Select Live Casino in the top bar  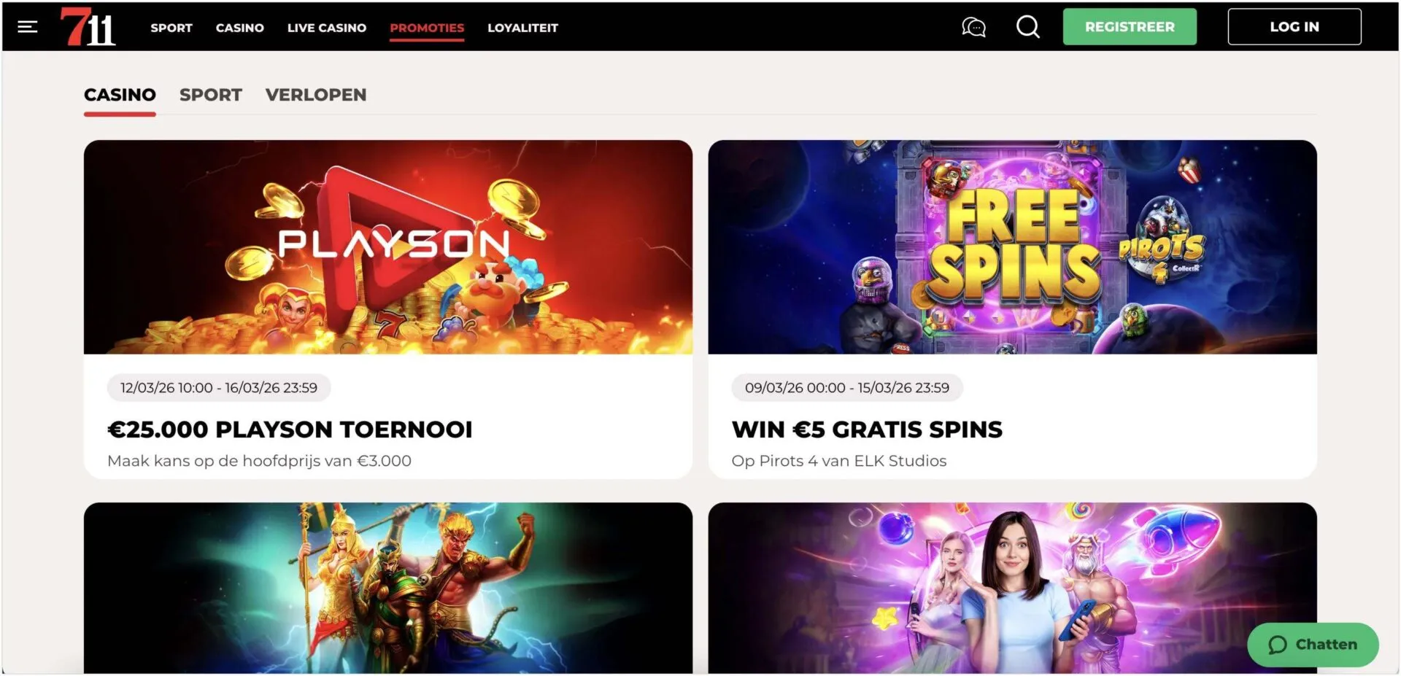[327, 28]
